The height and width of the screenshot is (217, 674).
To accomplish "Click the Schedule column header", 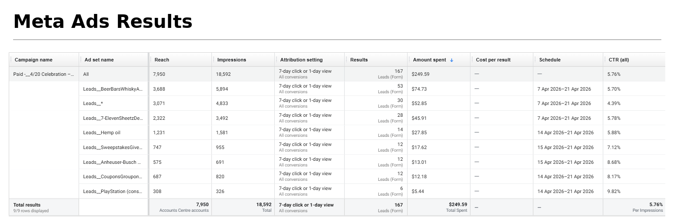I will (550, 60).
